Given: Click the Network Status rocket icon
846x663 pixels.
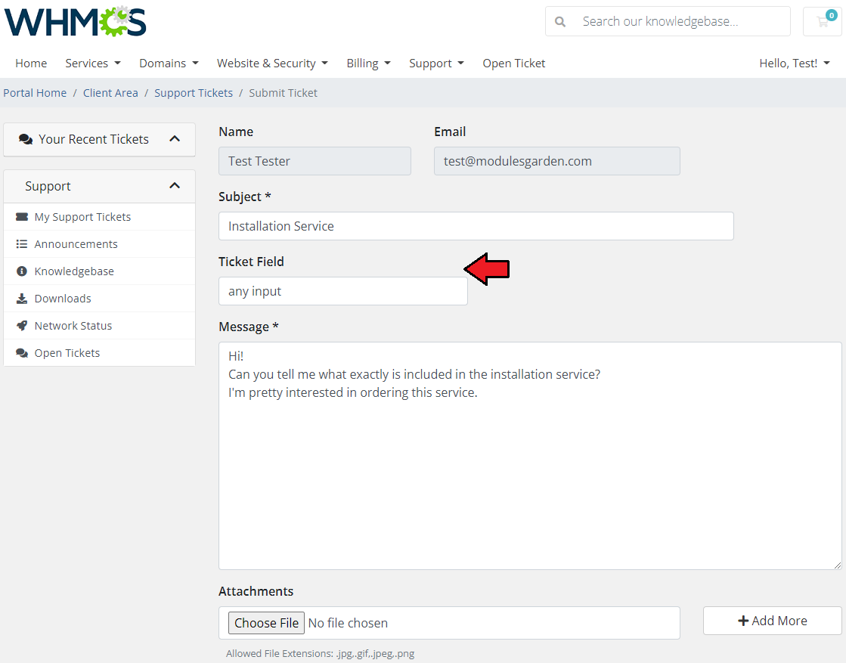Looking at the screenshot, I should pos(22,326).
